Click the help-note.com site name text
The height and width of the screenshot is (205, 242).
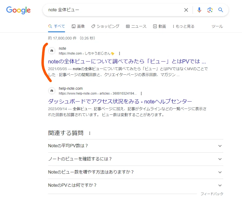(x=71, y=88)
